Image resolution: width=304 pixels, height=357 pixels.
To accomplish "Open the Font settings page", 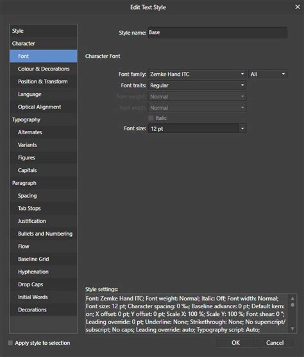I will (x=43, y=56).
